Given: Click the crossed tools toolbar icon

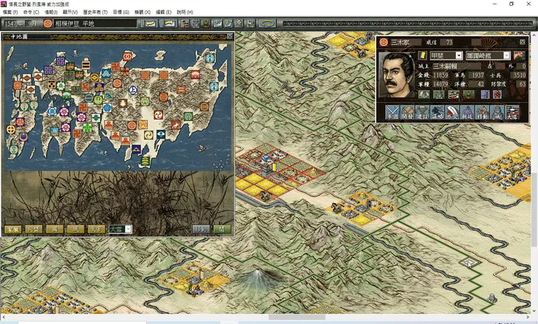Looking at the screenshot, I should (239, 23).
